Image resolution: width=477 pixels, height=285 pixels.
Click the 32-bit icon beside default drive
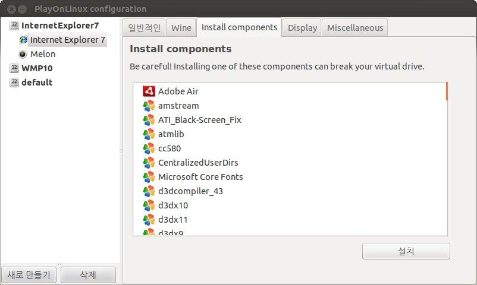[x=14, y=83]
